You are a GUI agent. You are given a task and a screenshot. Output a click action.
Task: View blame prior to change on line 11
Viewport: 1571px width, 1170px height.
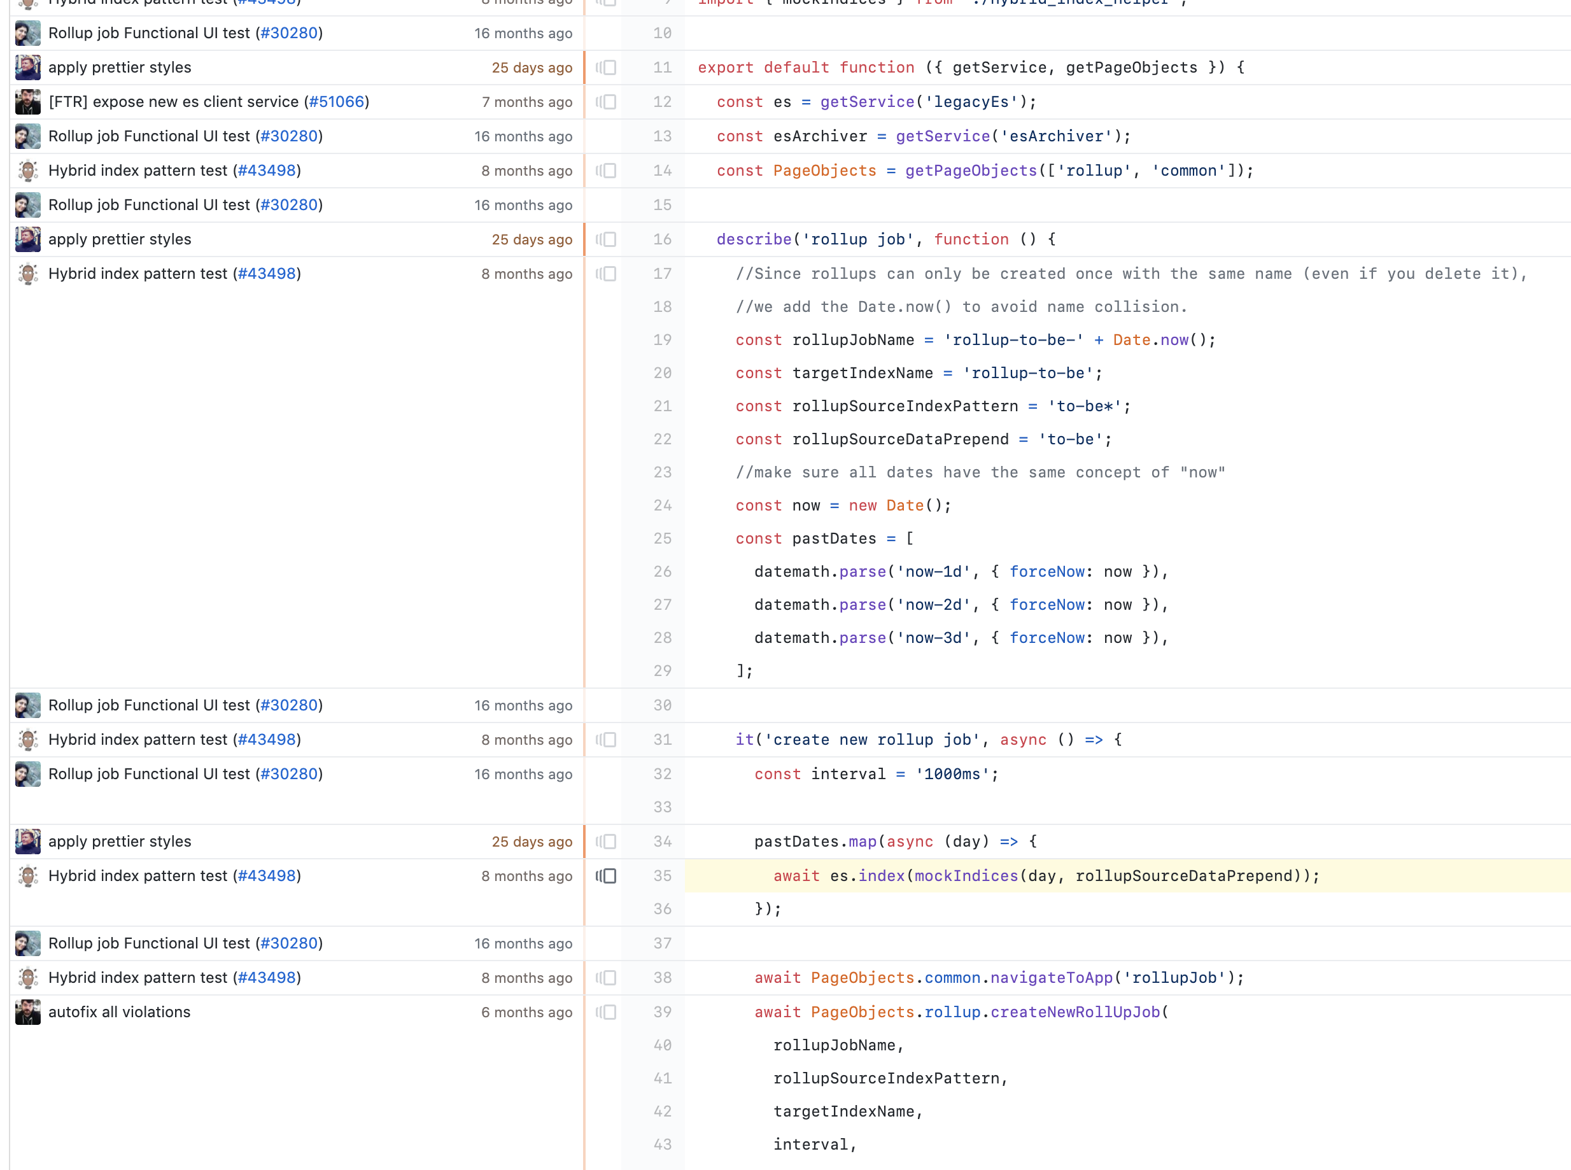[x=605, y=67]
